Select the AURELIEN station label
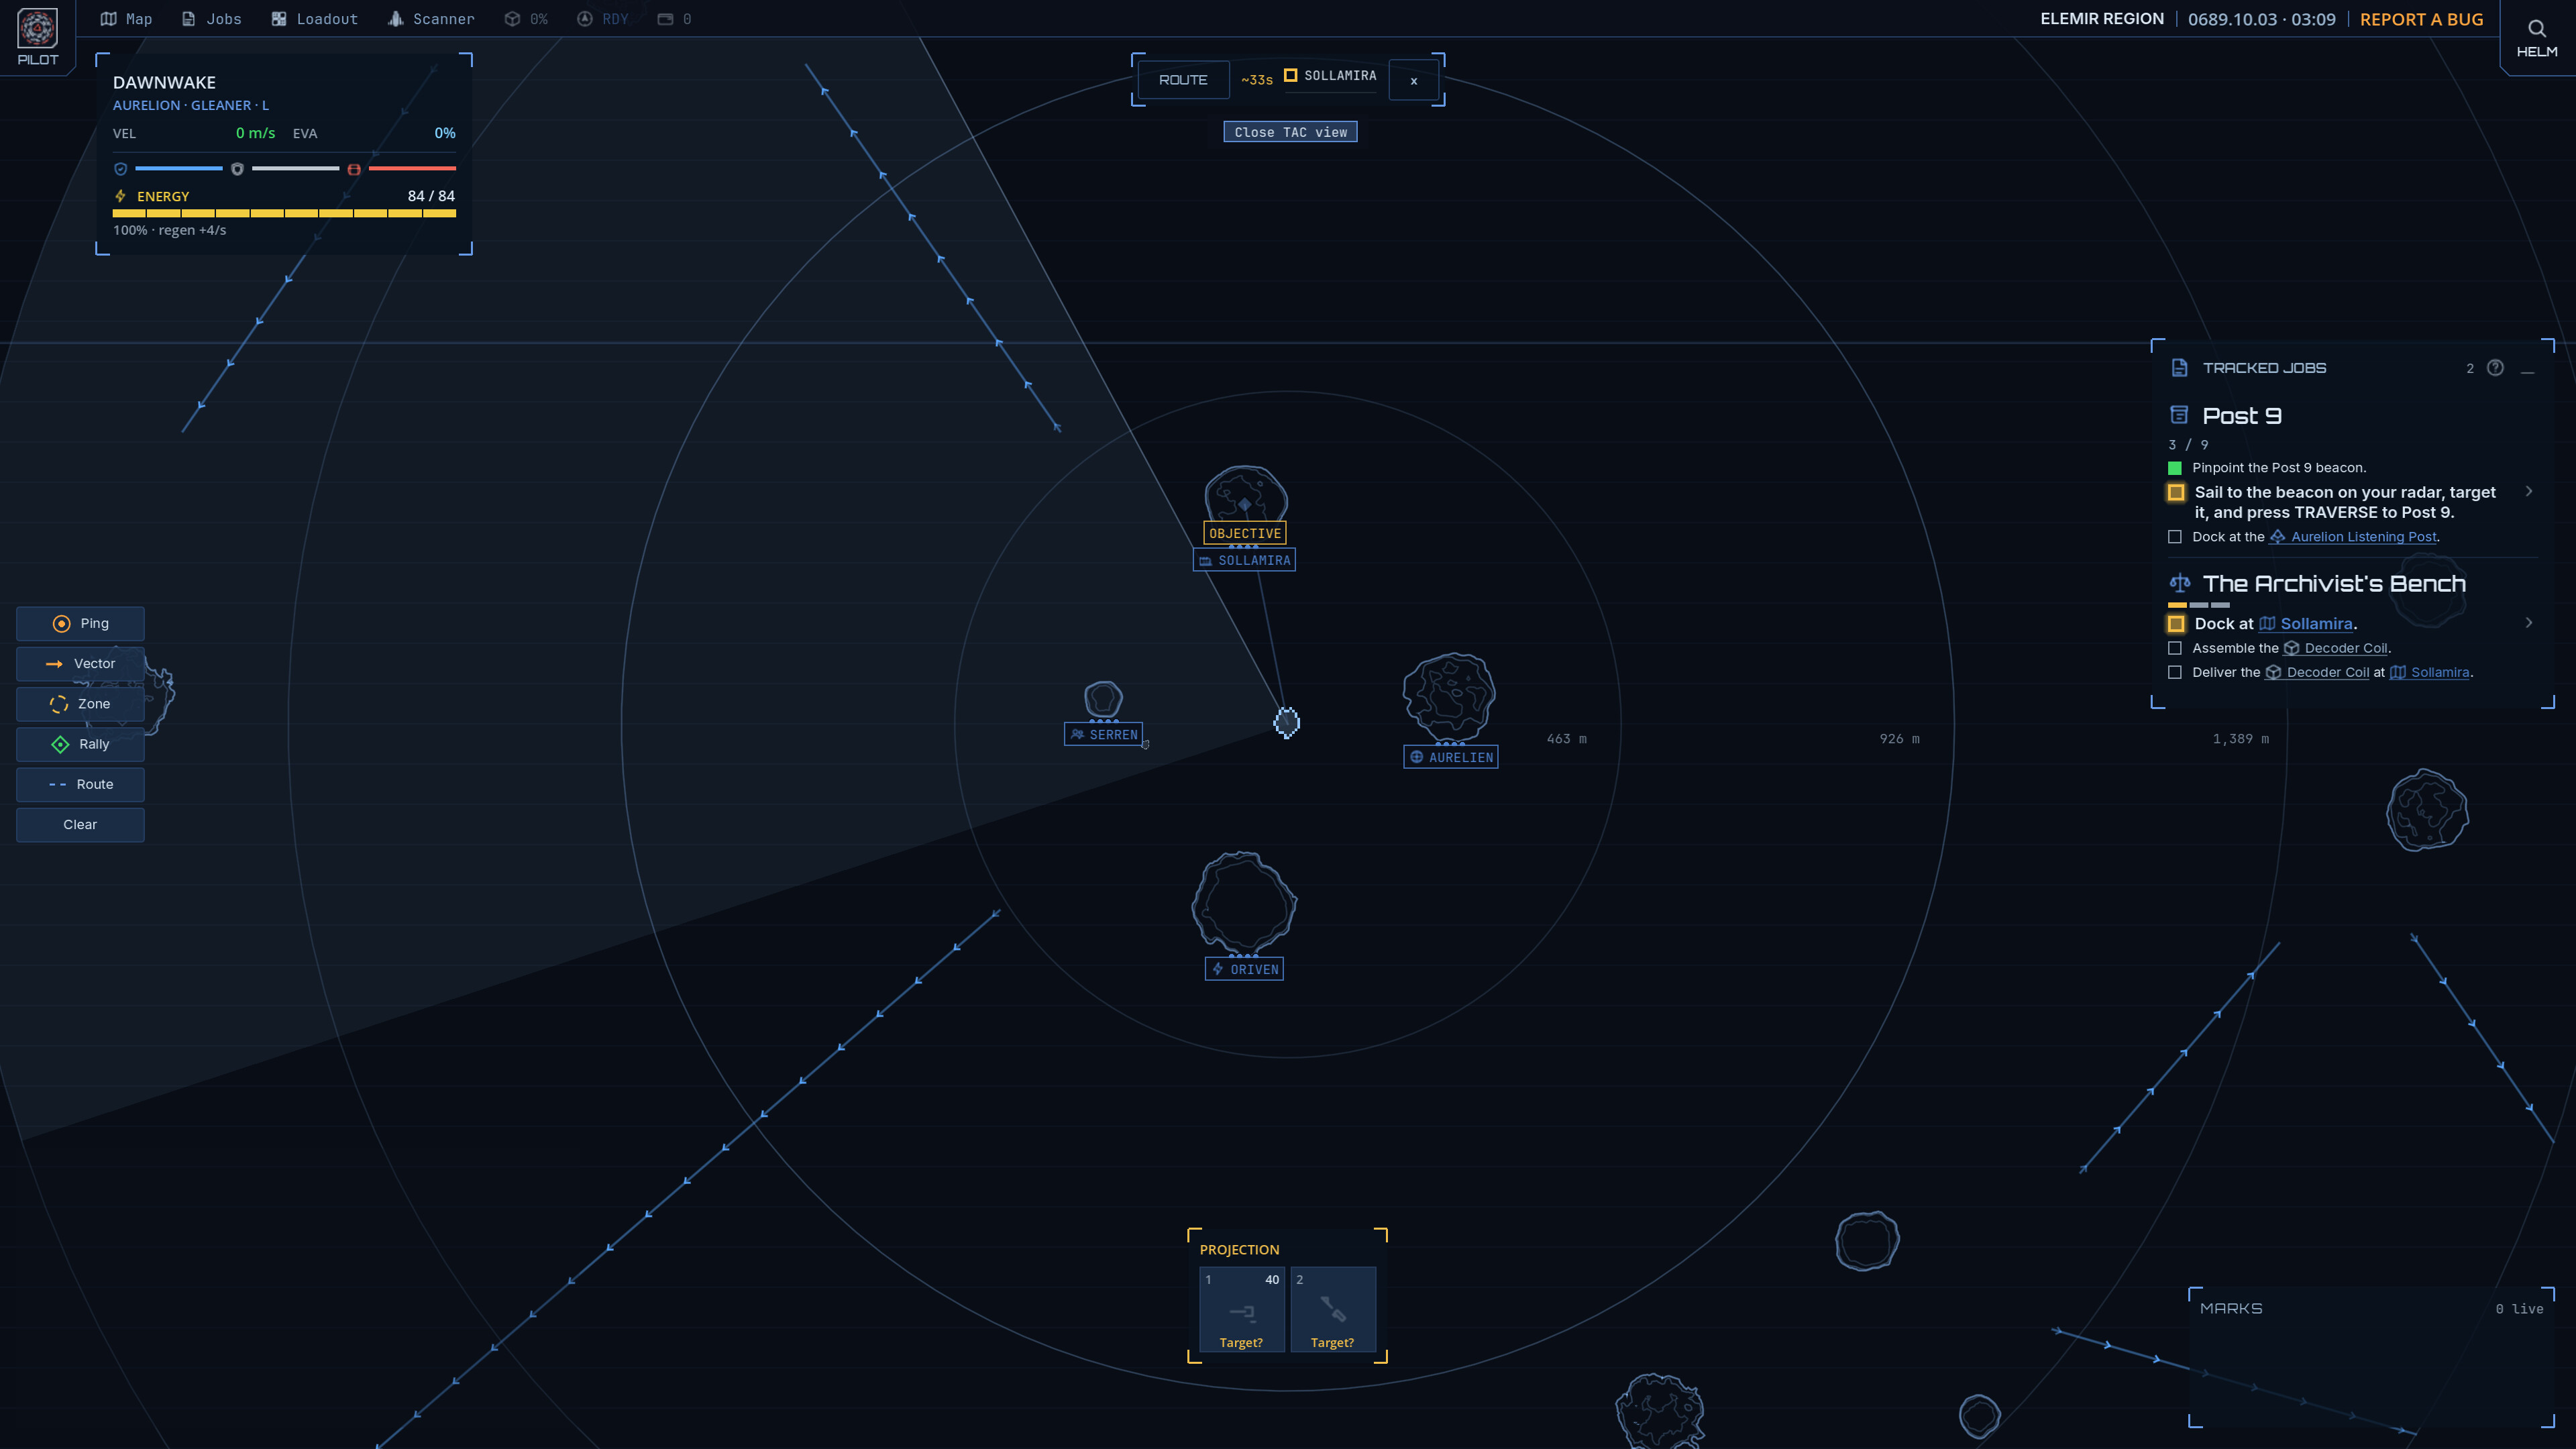The width and height of the screenshot is (2576, 1449). (1451, 757)
